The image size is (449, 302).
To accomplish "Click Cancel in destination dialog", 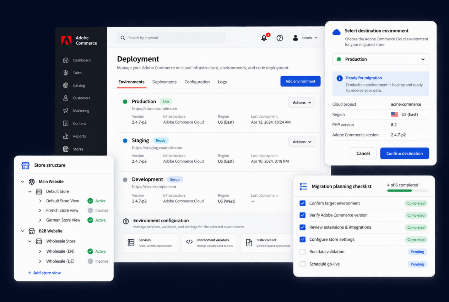I will 363,153.
